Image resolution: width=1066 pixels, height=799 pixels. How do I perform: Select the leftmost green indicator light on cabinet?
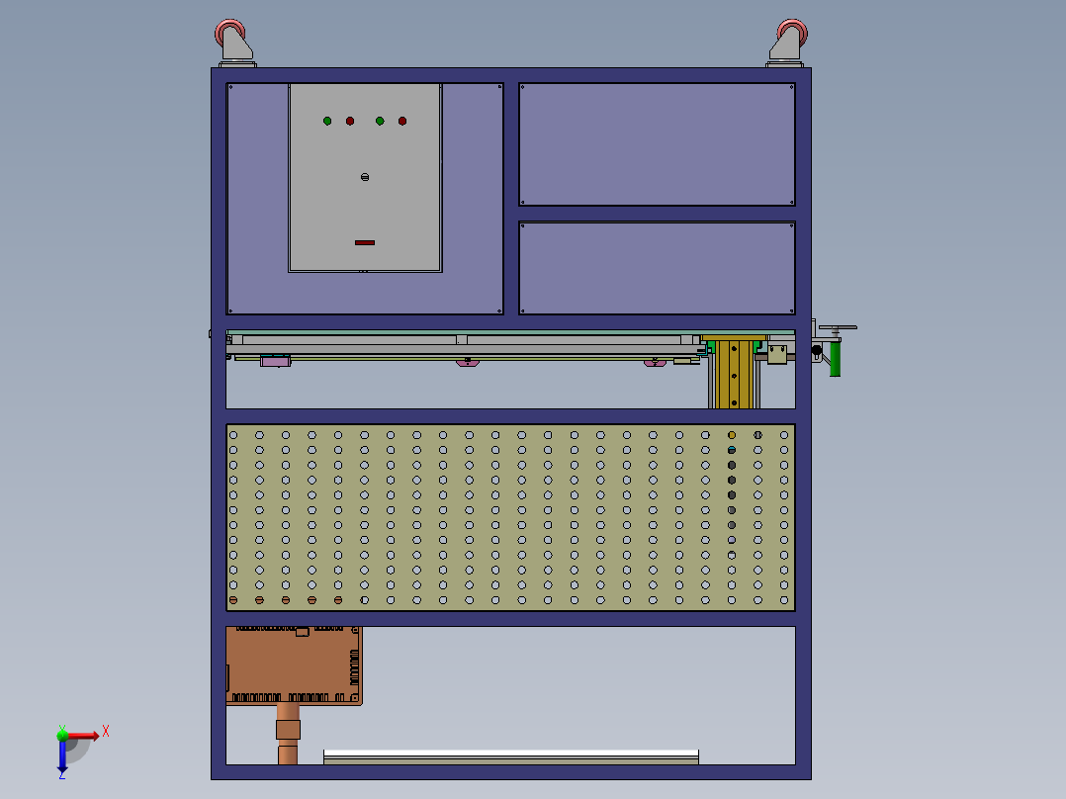coord(327,121)
